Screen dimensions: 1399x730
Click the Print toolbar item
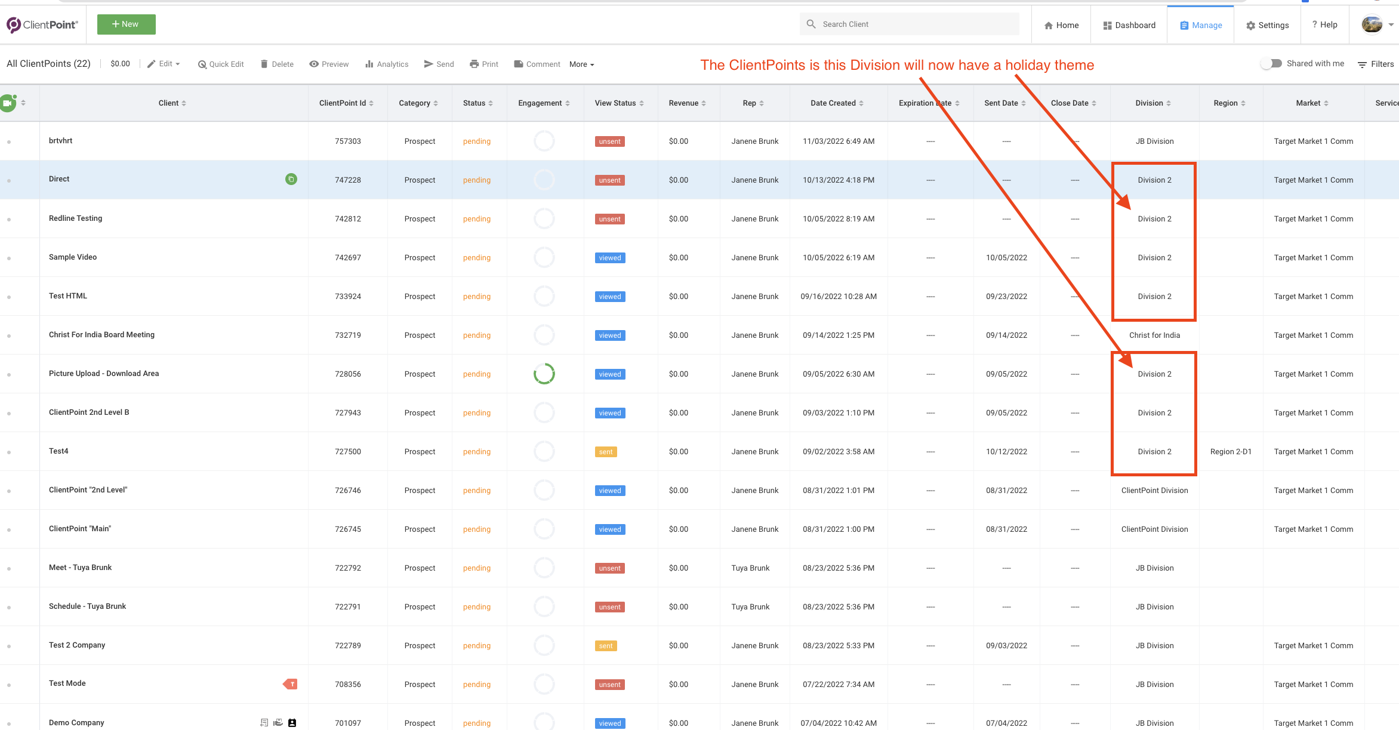click(x=484, y=64)
